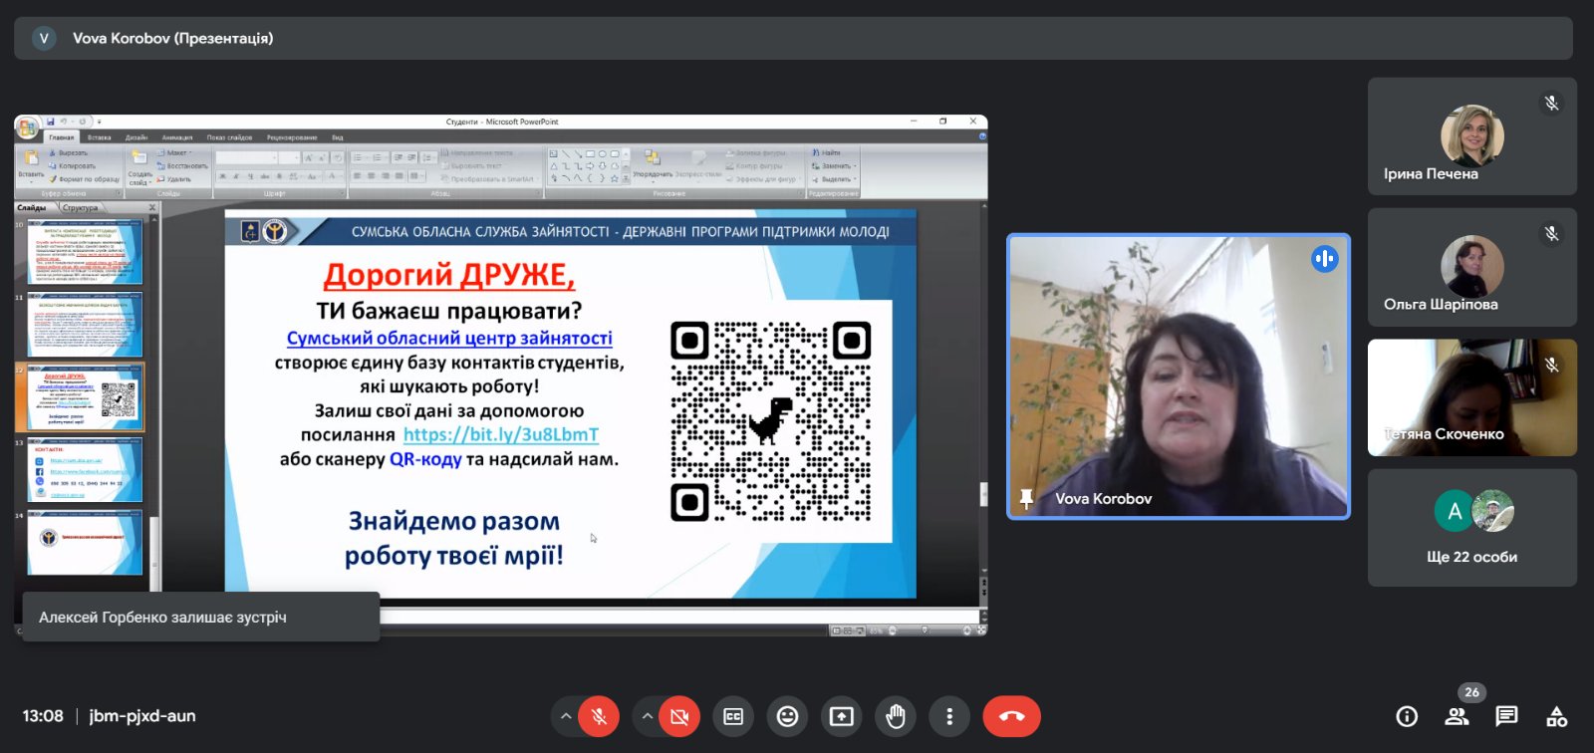Click the PowerPoint Office button
1594x753 pixels.
click(x=27, y=126)
